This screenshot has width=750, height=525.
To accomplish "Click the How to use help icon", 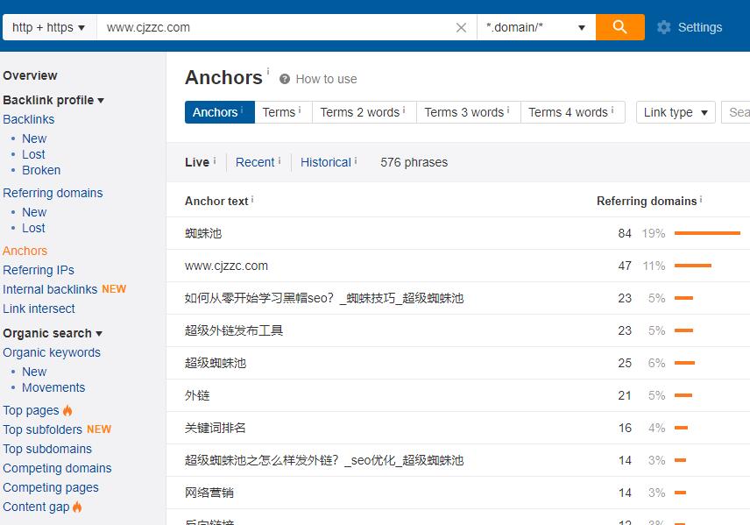I will pyautogui.click(x=285, y=79).
